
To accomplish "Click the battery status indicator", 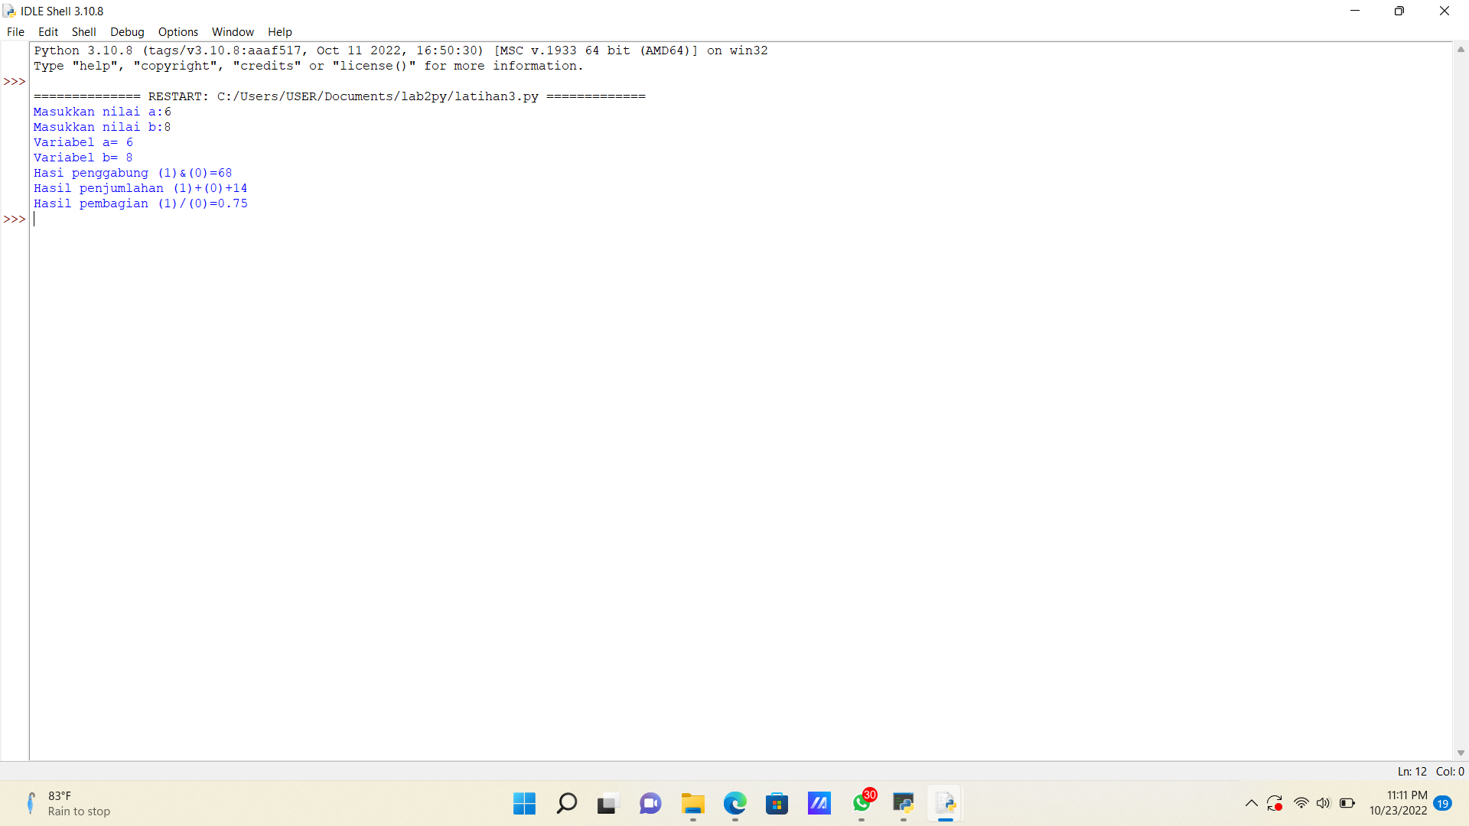I will point(1348,803).
